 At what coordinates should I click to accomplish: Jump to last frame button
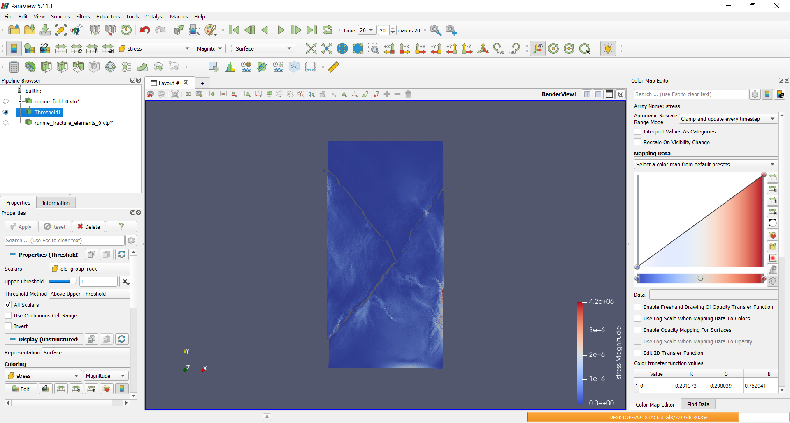[x=312, y=30]
